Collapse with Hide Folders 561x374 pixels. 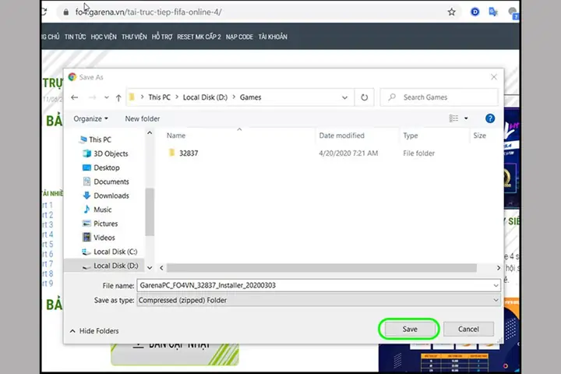pos(94,331)
